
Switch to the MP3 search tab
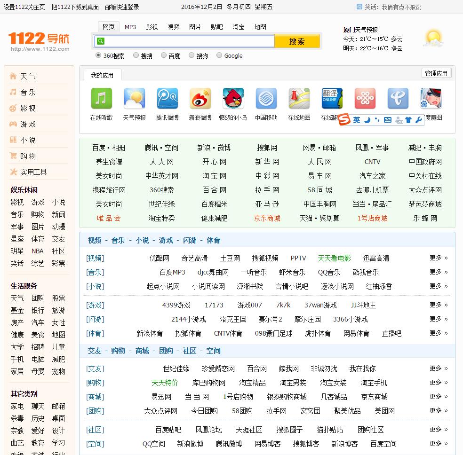point(130,27)
